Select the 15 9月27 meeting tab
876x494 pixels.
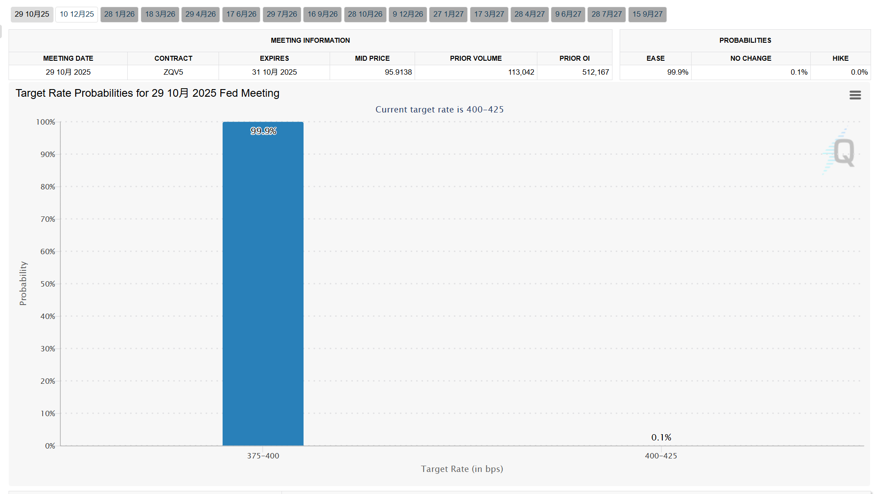pyautogui.click(x=648, y=14)
